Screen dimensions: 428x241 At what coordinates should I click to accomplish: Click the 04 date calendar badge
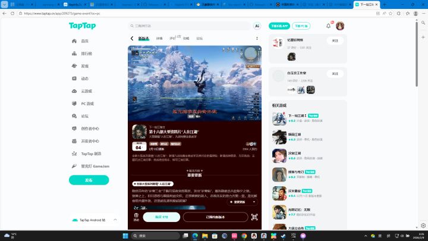click(139, 146)
